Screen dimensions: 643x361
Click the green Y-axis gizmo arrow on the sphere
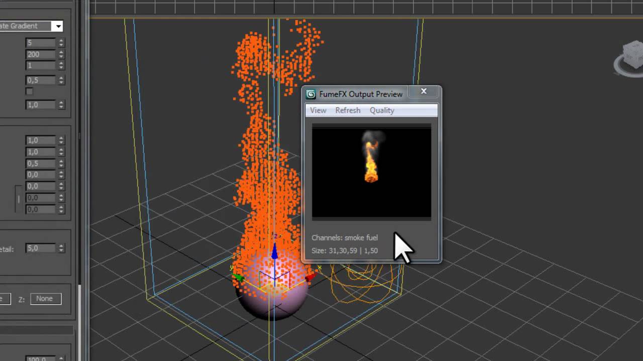(x=239, y=277)
